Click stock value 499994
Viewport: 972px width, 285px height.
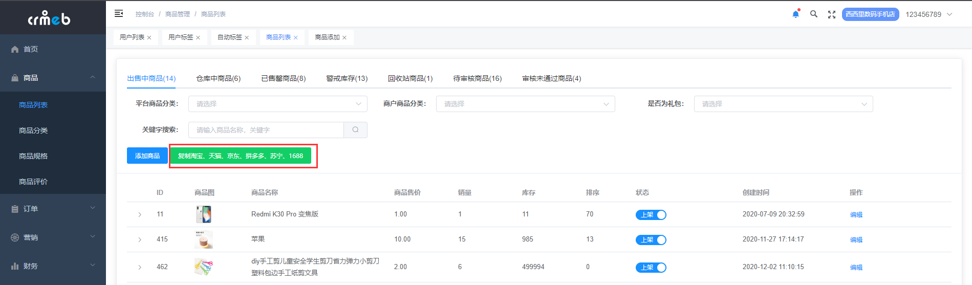[533, 267]
